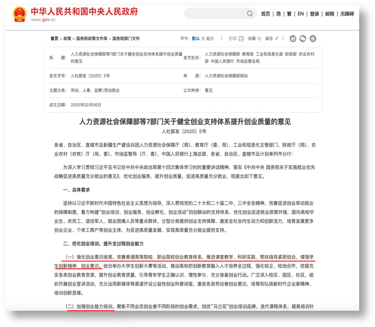This screenshot has height=327, width=375.
Task: Click subject category 劳动、人事、监察\劳动就业
Action: click(95, 90)
